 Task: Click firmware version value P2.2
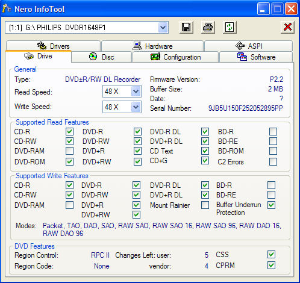point(277,79)
